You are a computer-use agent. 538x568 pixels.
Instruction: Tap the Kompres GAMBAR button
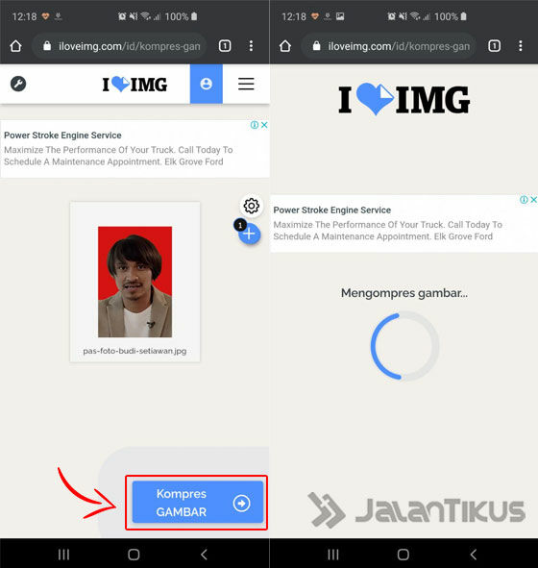click(198, 502)
